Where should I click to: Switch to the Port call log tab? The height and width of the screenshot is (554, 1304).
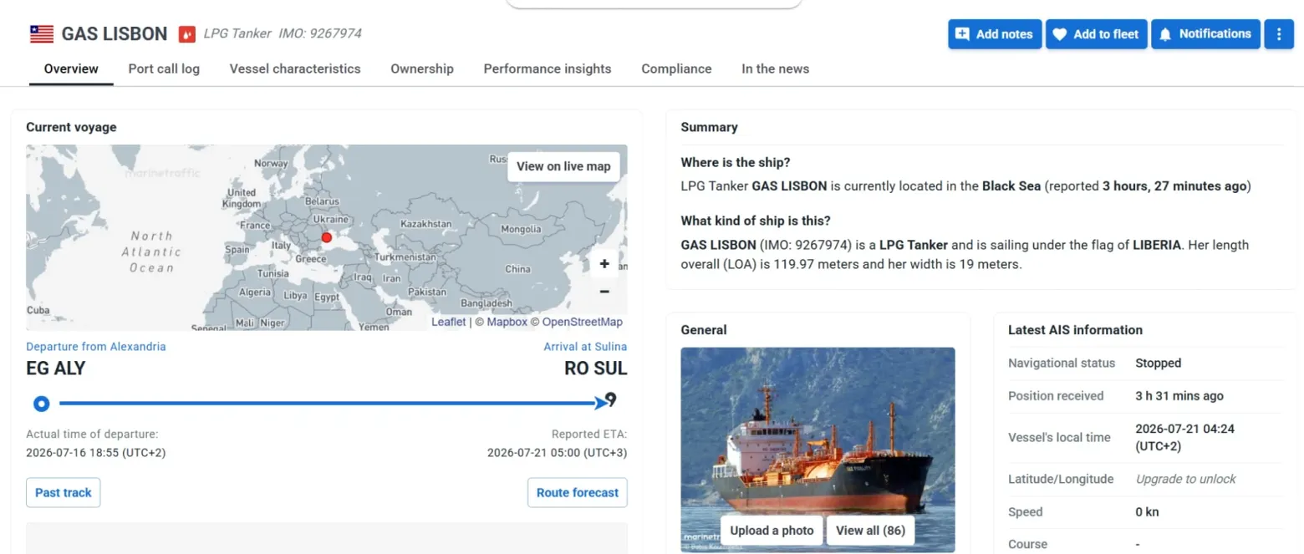pos(164,69)
